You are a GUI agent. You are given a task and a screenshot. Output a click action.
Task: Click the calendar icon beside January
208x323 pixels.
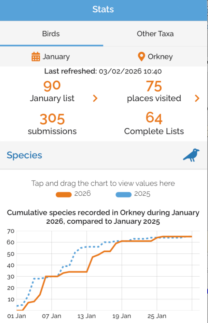36,57
